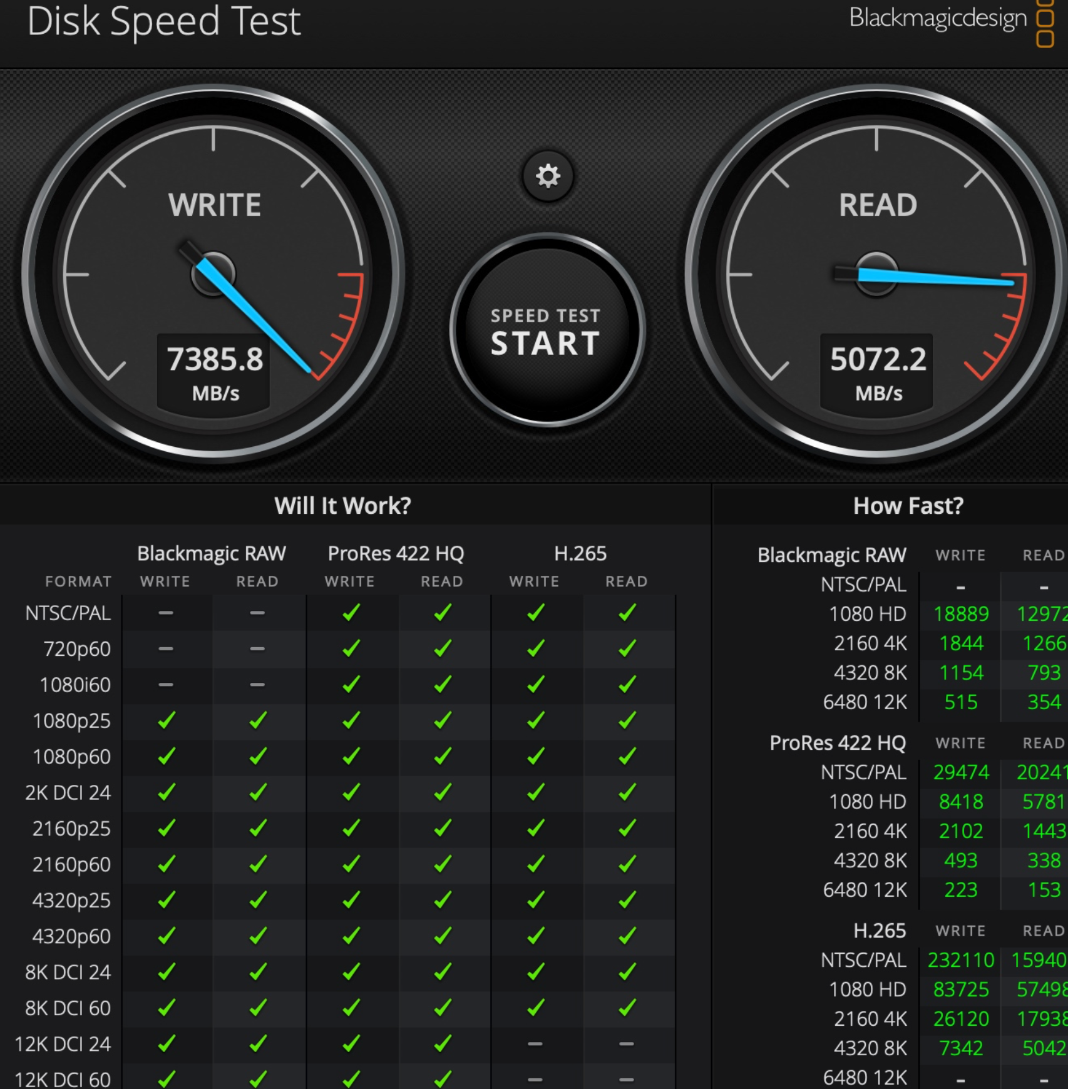Click the 2160p60 format row label
Image resolution: width=1068 pixels, height=1089 pixels.
coord(71,864)
